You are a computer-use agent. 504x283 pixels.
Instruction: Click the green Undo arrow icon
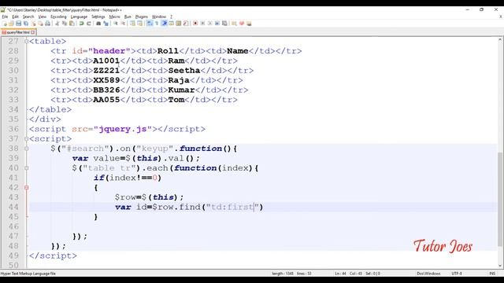pyautogui.click(x=81, y=24)
